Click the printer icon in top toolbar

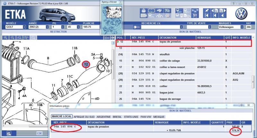(144, 11)
